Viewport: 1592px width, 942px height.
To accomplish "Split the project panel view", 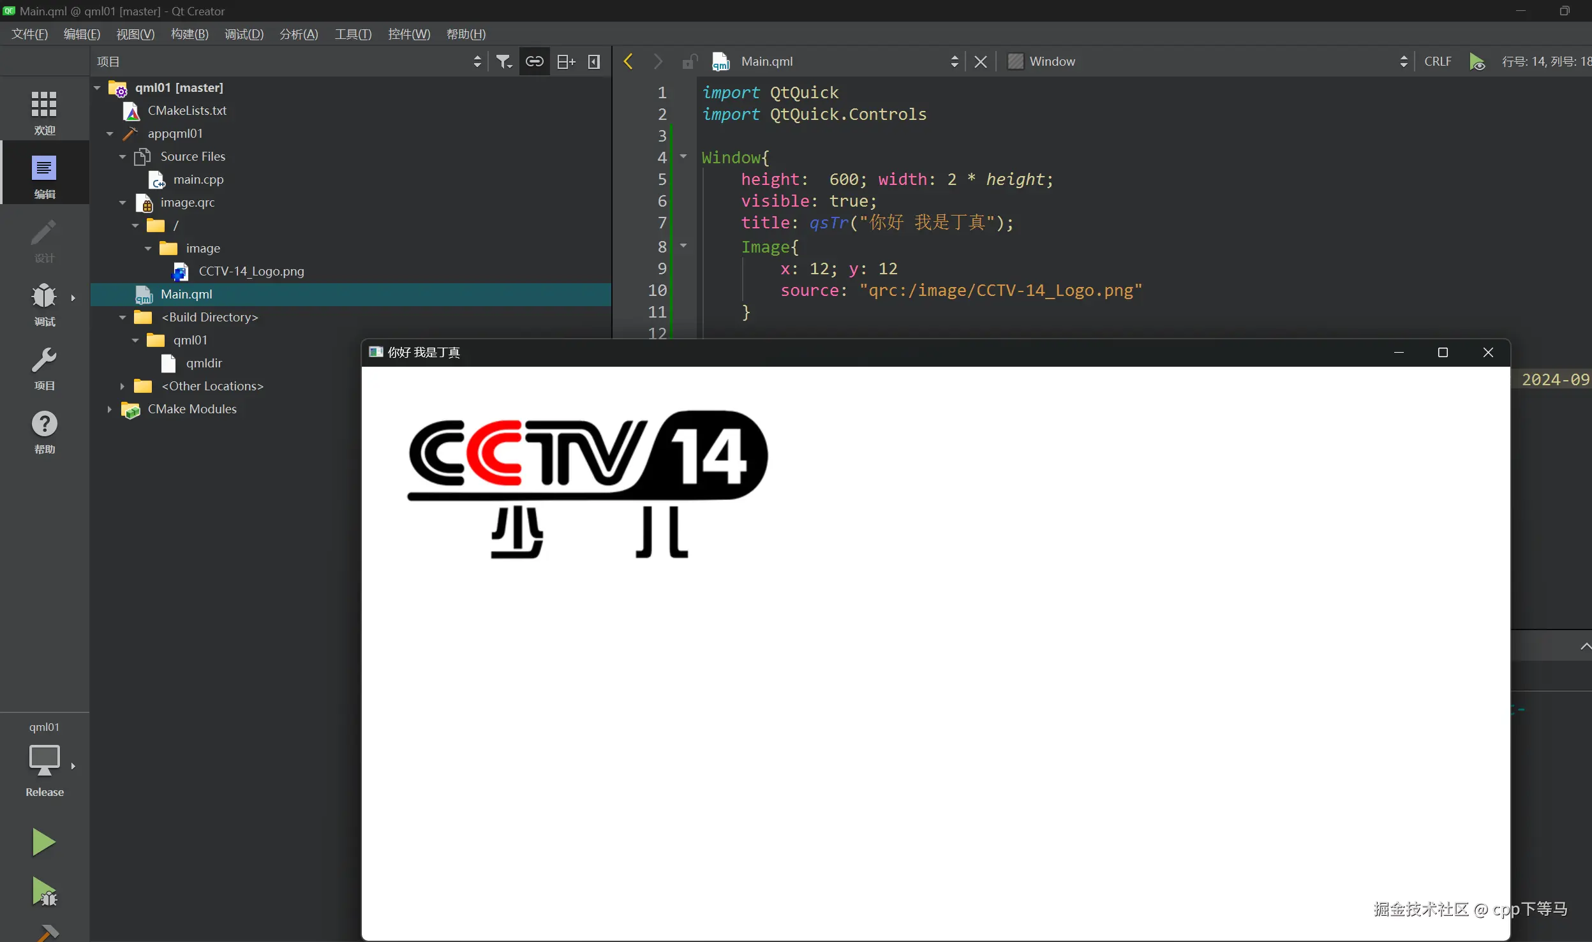I will (565, 61).
